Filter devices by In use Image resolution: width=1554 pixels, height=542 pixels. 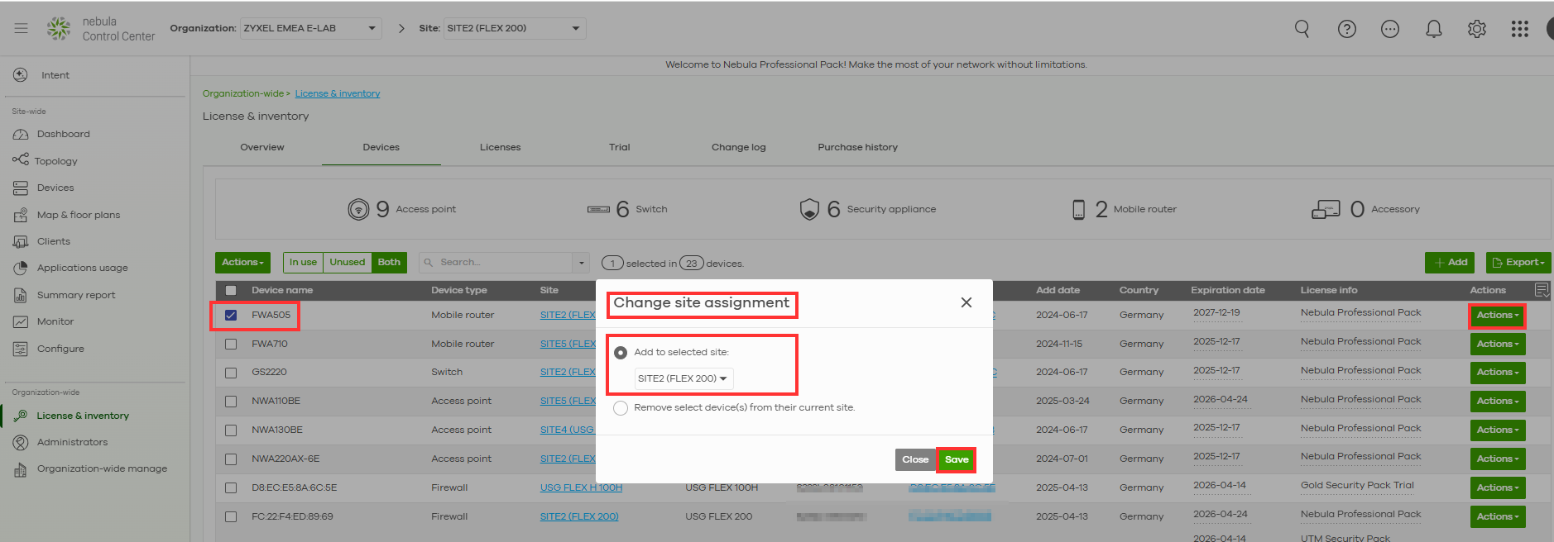tap(303, 263)
